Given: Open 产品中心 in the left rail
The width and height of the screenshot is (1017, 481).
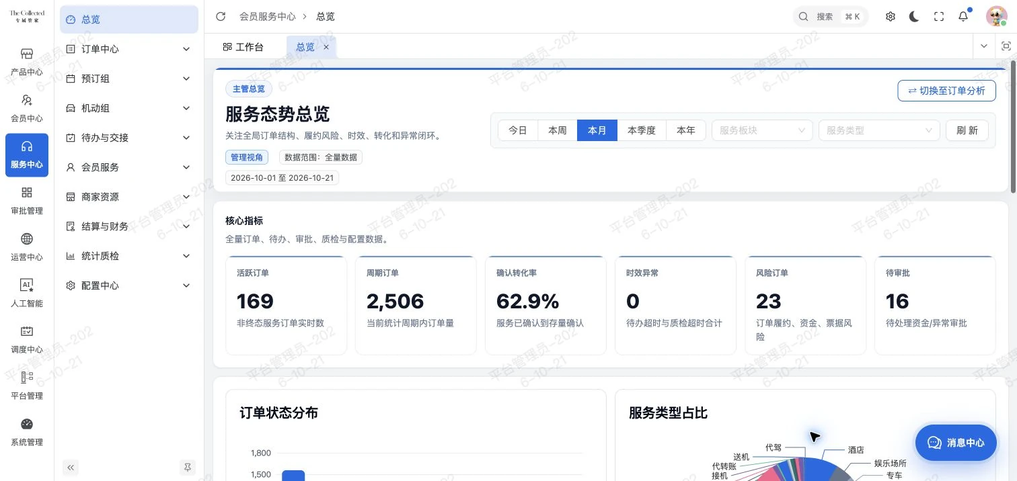Looking at the screenshot, I should tap(27, 62).
